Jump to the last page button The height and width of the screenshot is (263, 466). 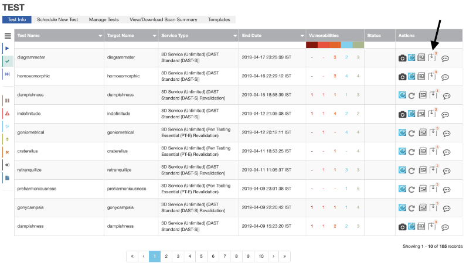[x=285, y=256]
